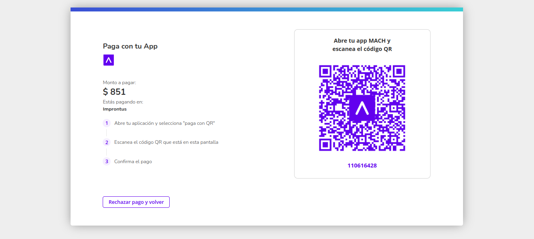Click the merchant name Improntus
The width and height of the screenshot is (534, 239).
click(115, 109)
